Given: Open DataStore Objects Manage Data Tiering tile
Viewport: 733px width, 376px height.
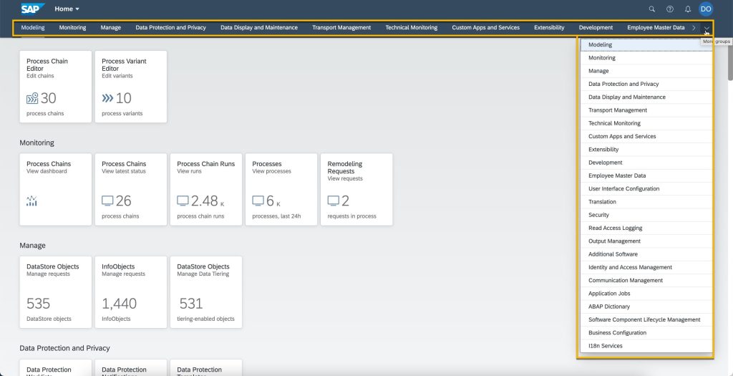Looking at the screenshot, I should pos(206,292).
